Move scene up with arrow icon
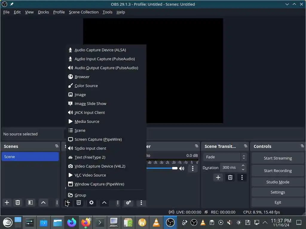The width and height of the screenshot is (306, 229). coord(43,202)
